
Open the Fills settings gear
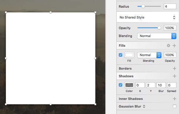coord(168,46)
